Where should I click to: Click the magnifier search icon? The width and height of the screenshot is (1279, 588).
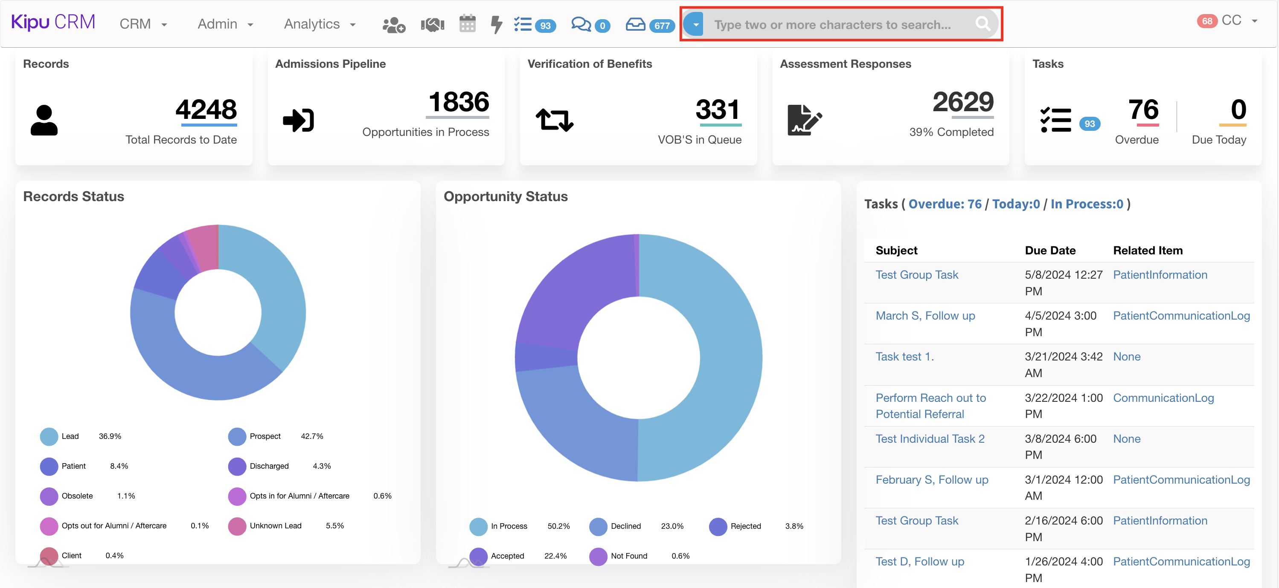[x=983, y=24]
